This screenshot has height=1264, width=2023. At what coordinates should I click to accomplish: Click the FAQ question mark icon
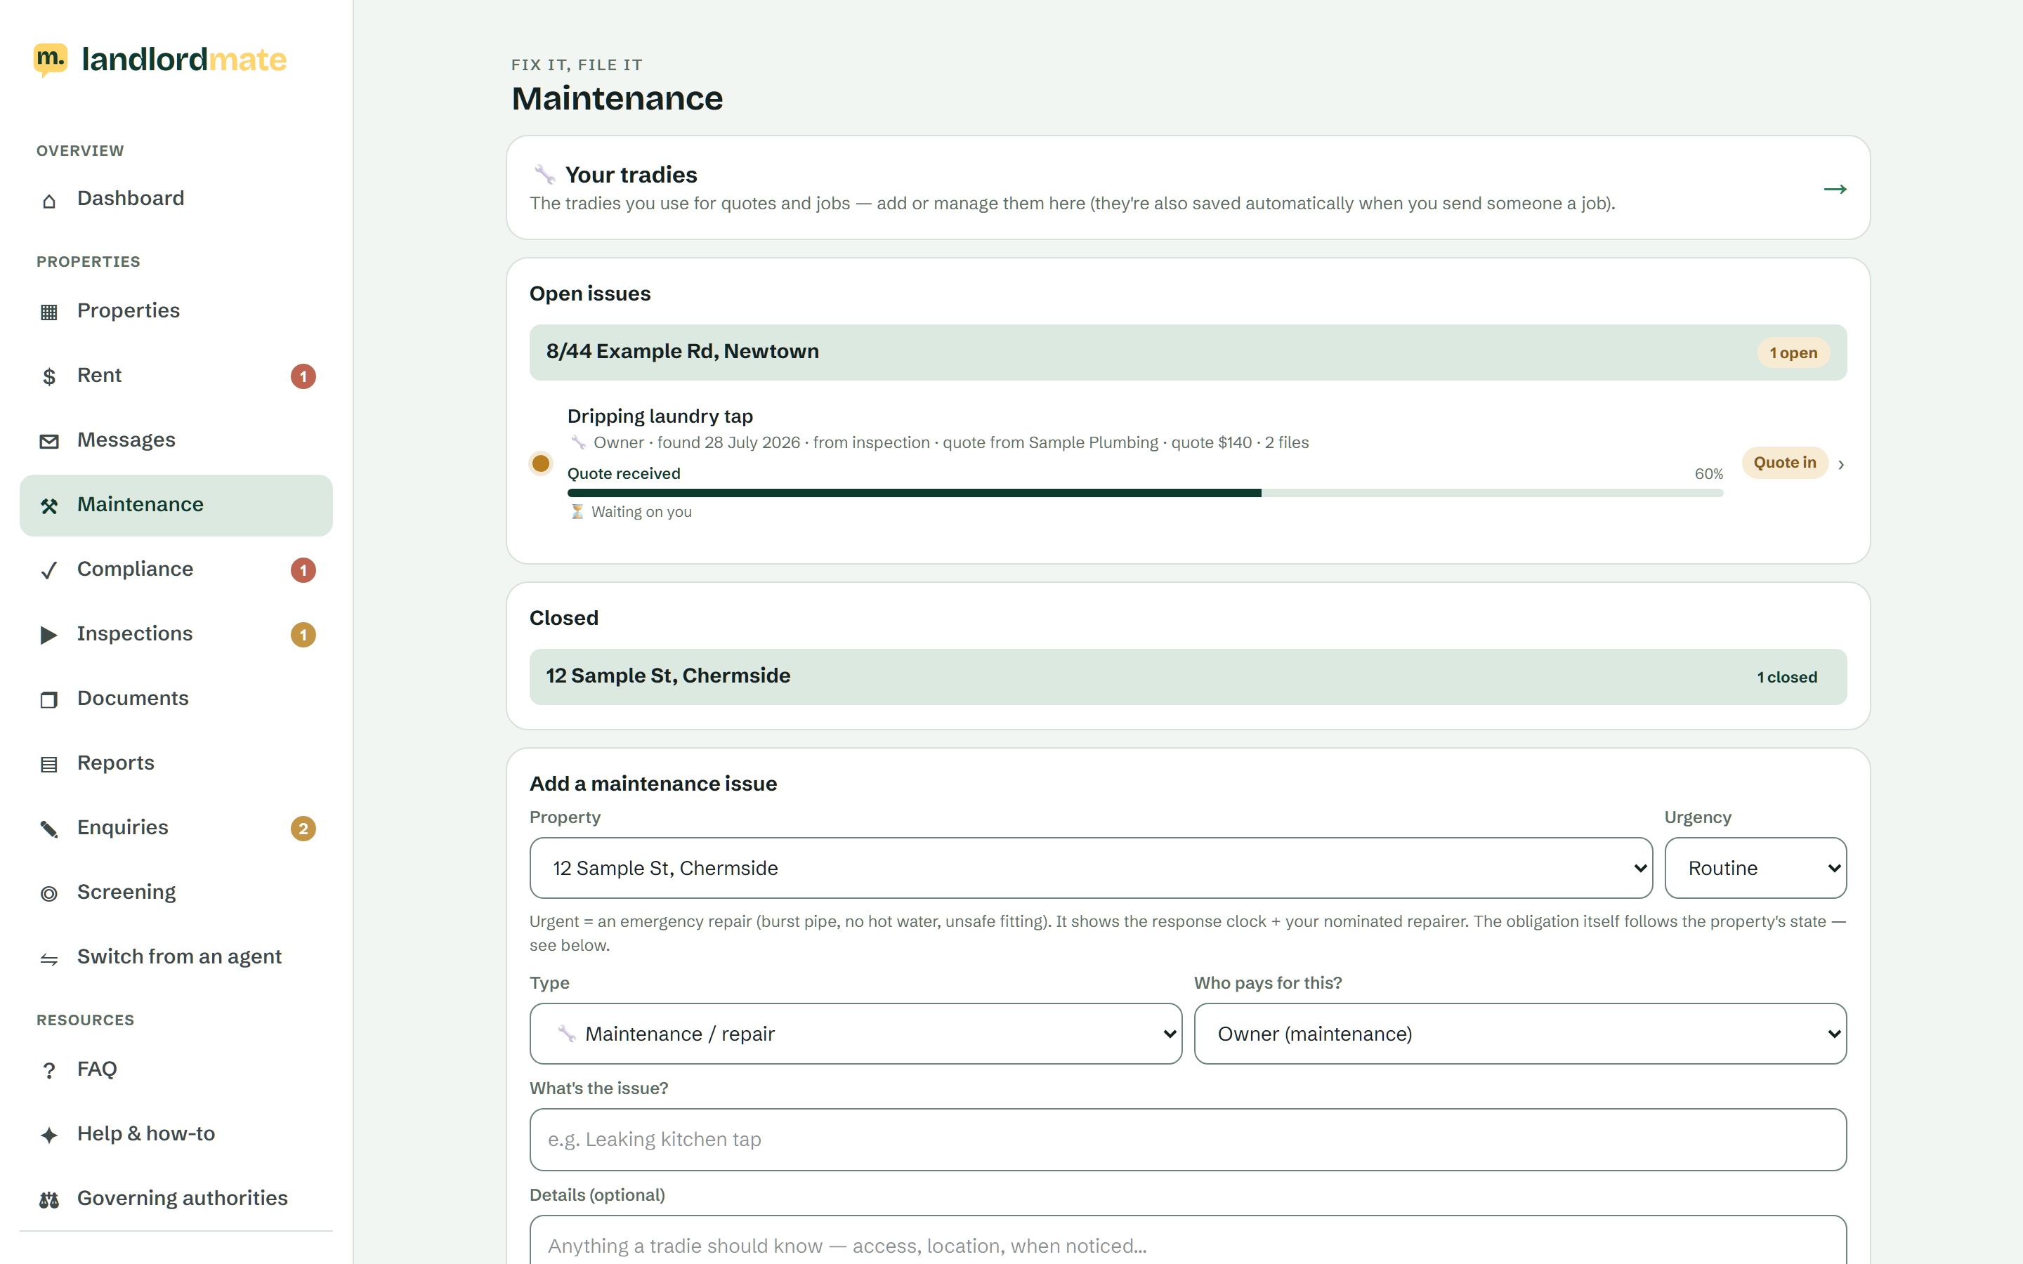tap(49, 1071)
